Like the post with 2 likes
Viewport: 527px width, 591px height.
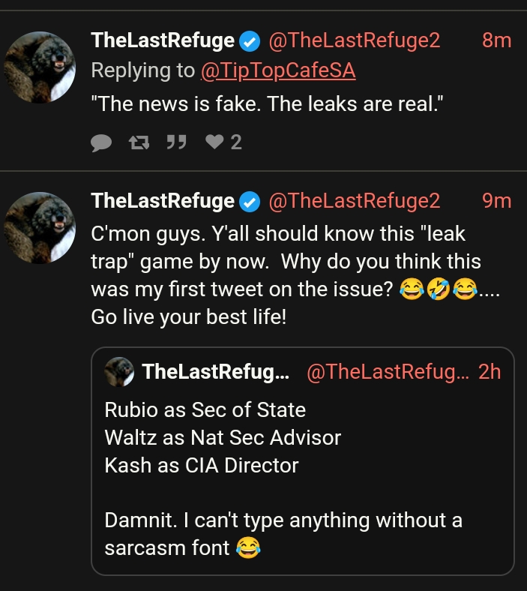click(214, 142)
